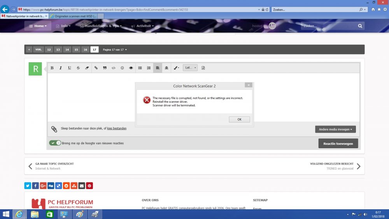Share on Reddit icon
Viewport: 389px width, 219px height.
click(x=66, y=186)
